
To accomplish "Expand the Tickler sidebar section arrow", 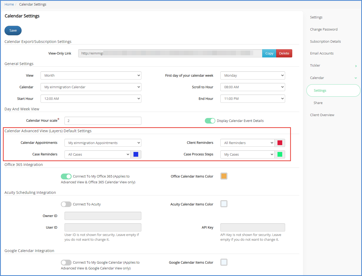I will pyautogui.click(x=356, y=66).
